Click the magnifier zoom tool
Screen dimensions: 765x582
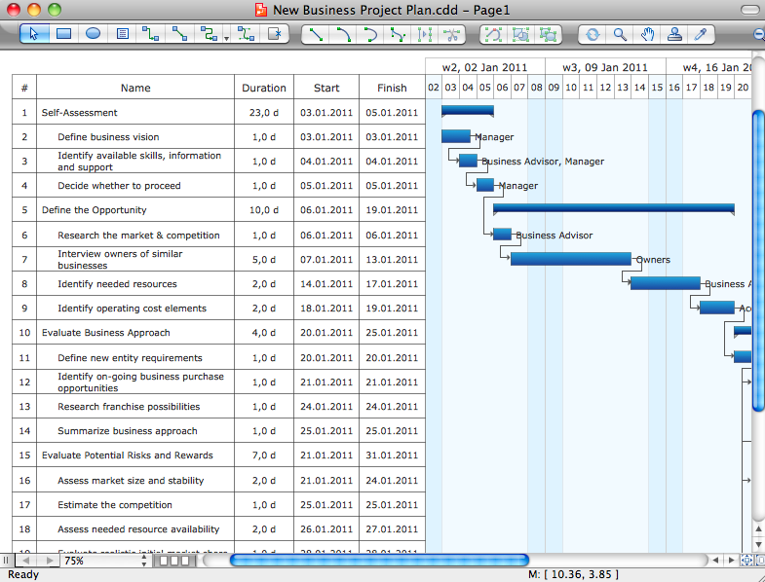coord(620,34)
